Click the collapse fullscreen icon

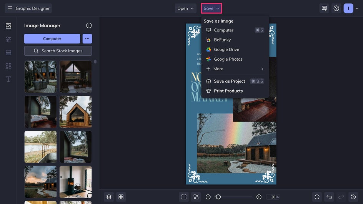tap(196, 197)
